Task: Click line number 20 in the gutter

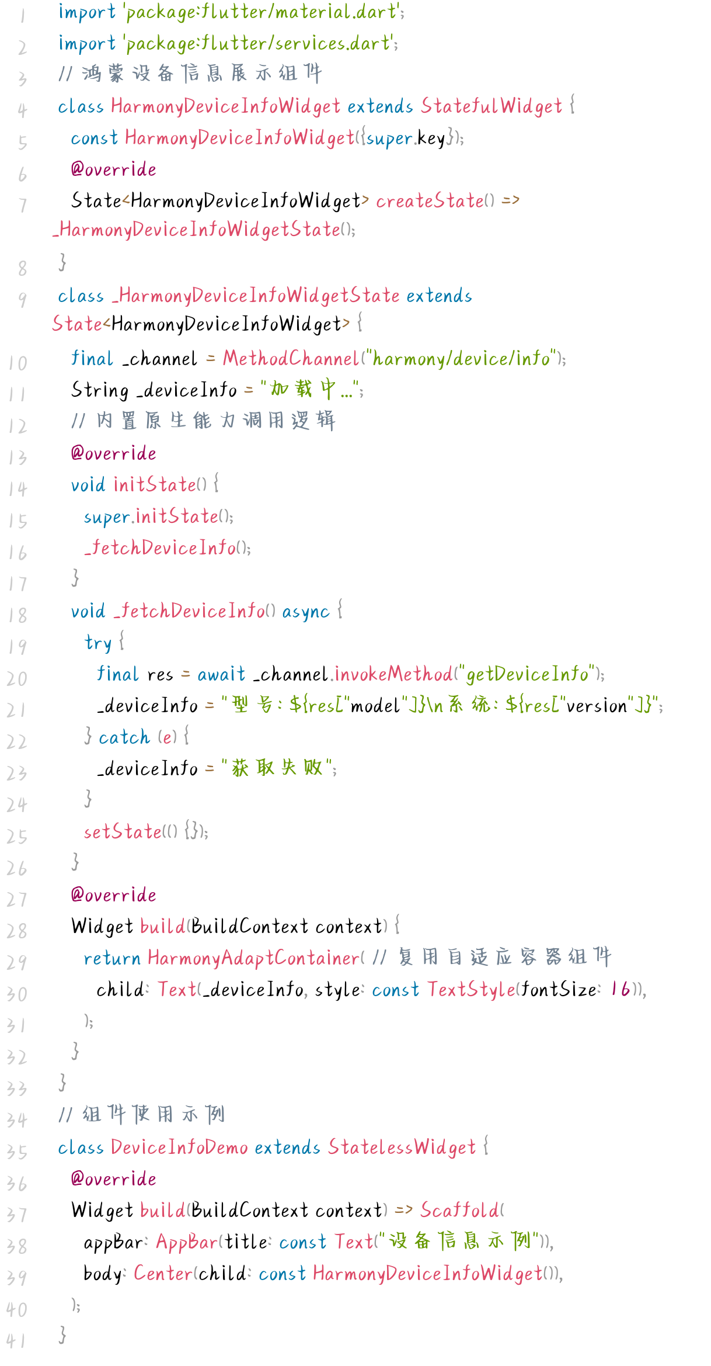Action: click(x=17, y=679)
